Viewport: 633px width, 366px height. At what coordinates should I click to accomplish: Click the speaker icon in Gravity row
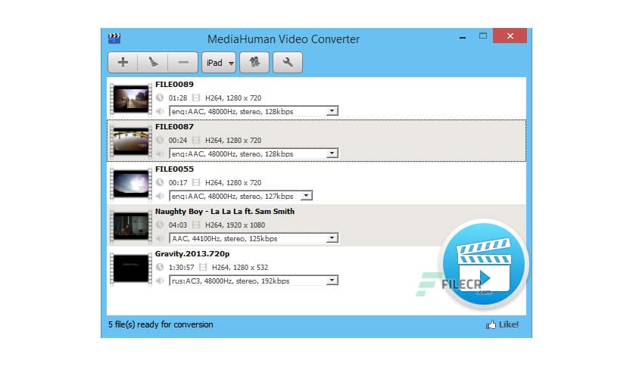[160, 281]
